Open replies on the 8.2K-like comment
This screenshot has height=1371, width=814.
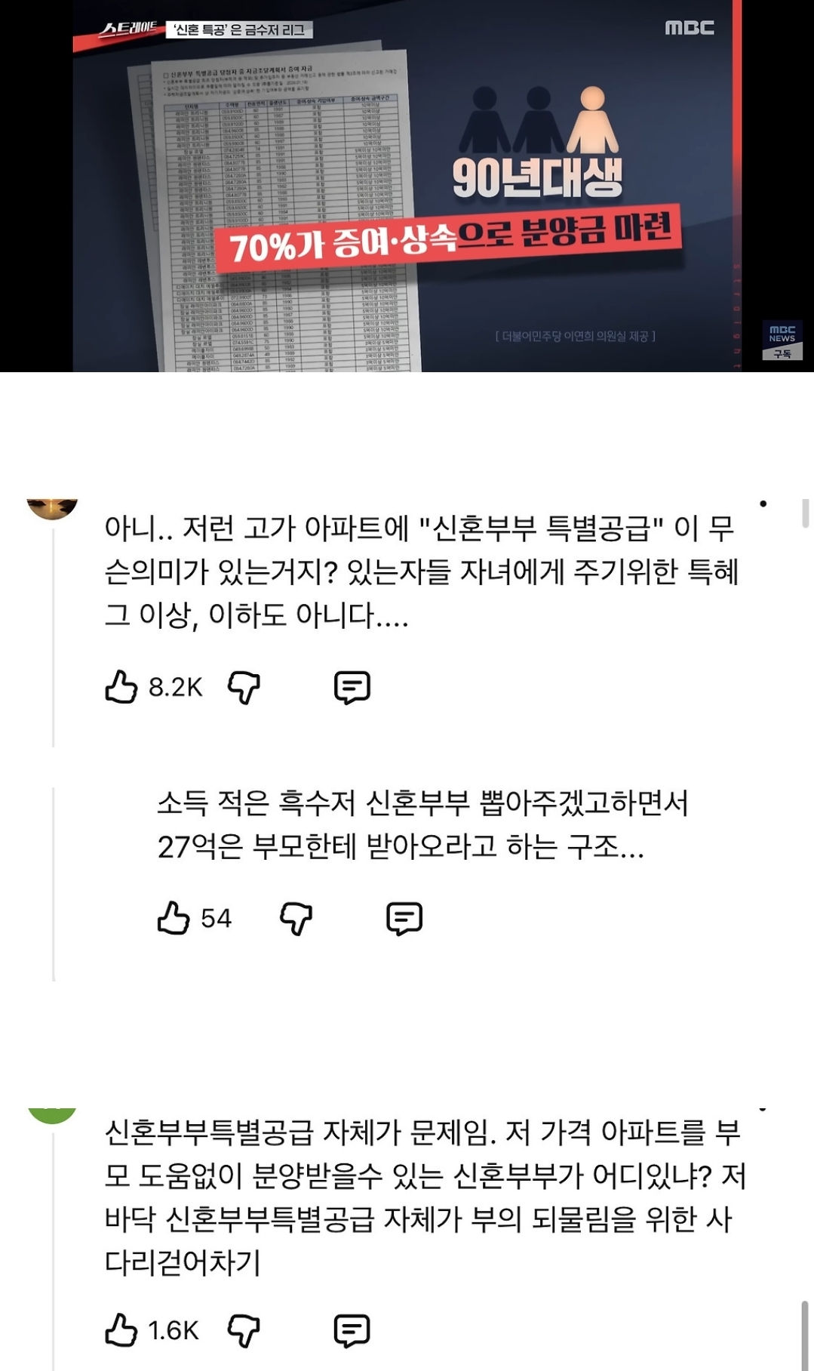pos(352,688)
